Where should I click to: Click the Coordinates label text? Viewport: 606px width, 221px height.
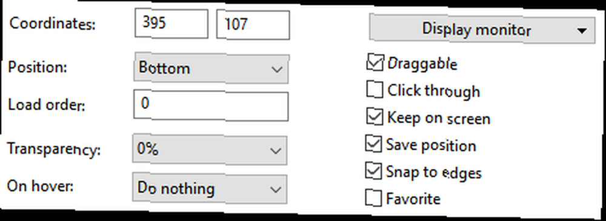(x=52, y=24)
